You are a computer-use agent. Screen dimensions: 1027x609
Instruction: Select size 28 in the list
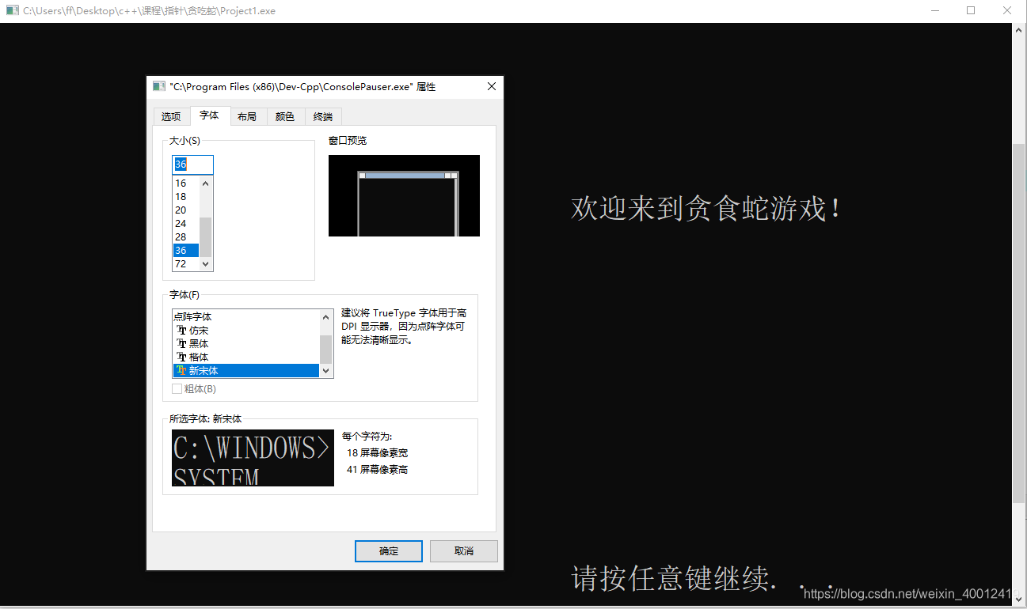(x=185, y=236)
